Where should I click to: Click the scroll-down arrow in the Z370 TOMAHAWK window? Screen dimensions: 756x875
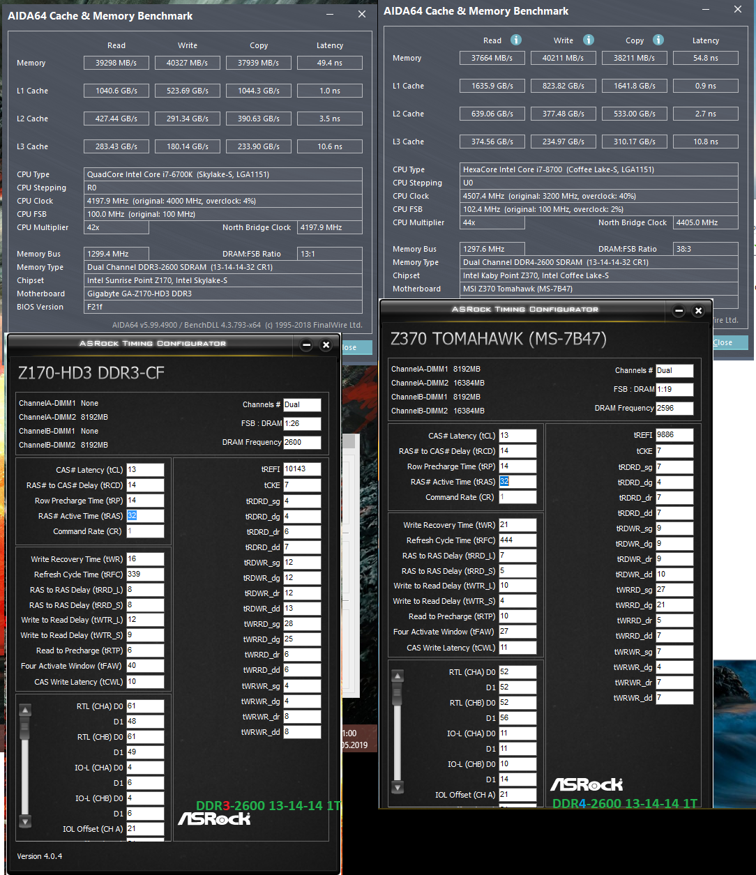coord(398,787)
